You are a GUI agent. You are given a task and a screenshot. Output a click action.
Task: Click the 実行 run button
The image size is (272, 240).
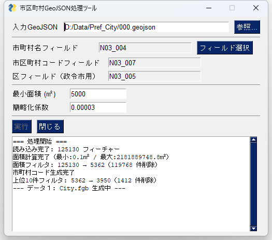click(22, 126)
